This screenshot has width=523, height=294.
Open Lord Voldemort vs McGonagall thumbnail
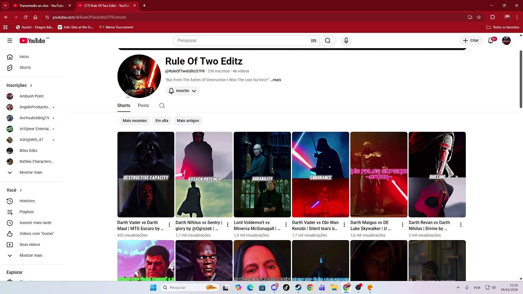tap(262, 174)
